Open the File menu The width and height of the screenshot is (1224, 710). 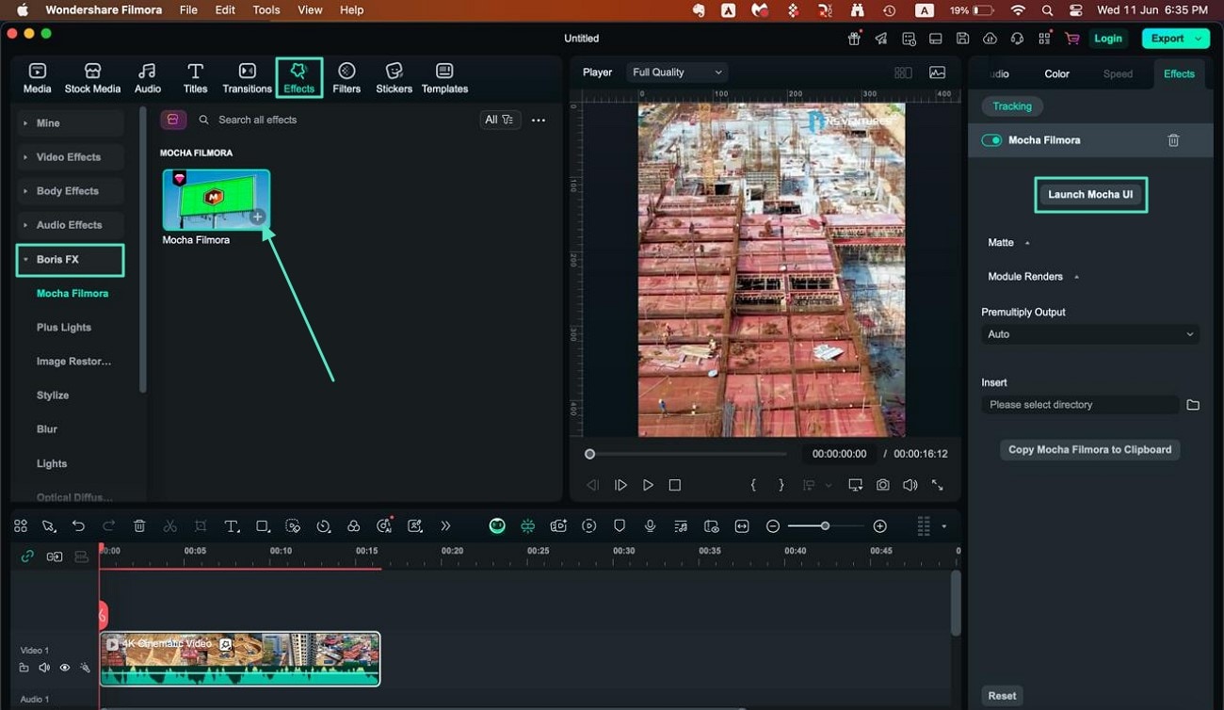[x=188, y=10]
